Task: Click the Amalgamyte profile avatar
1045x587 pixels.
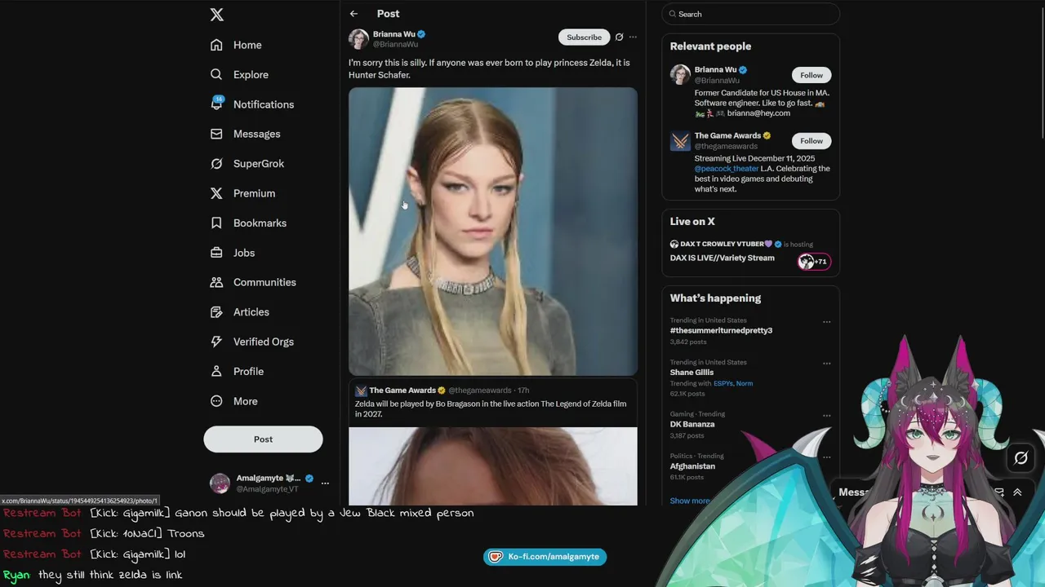Action: click(x=220, y=483)
